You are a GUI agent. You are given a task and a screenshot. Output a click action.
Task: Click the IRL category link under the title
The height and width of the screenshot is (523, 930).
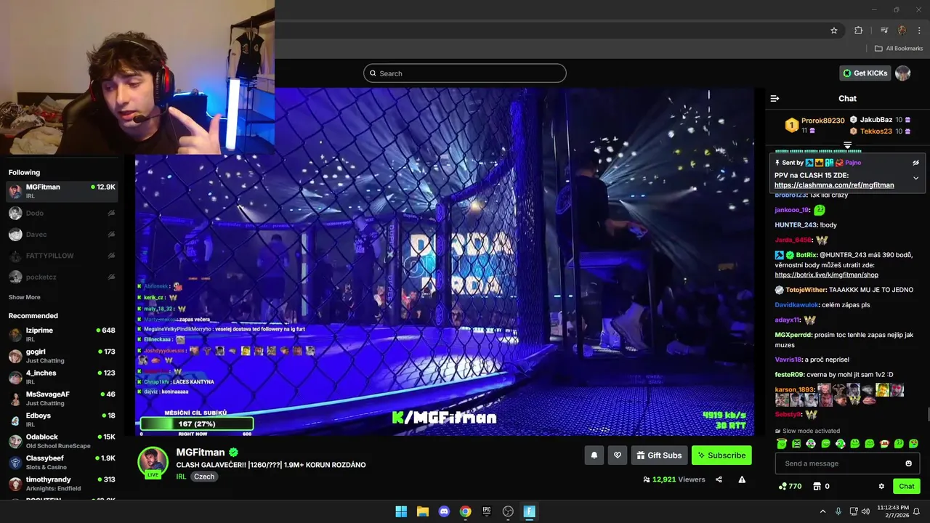[x=181, y=477]
